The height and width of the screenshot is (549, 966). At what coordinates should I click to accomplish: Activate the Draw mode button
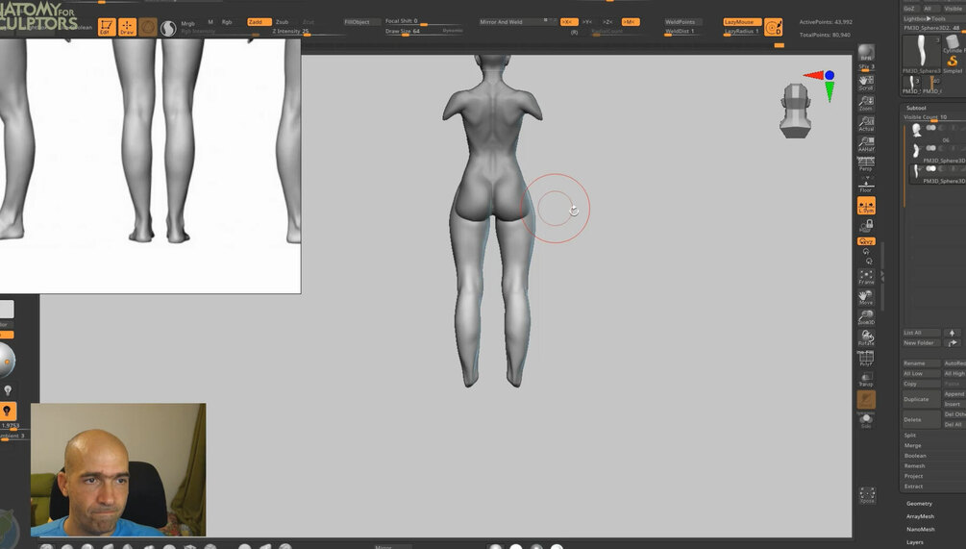127,27
